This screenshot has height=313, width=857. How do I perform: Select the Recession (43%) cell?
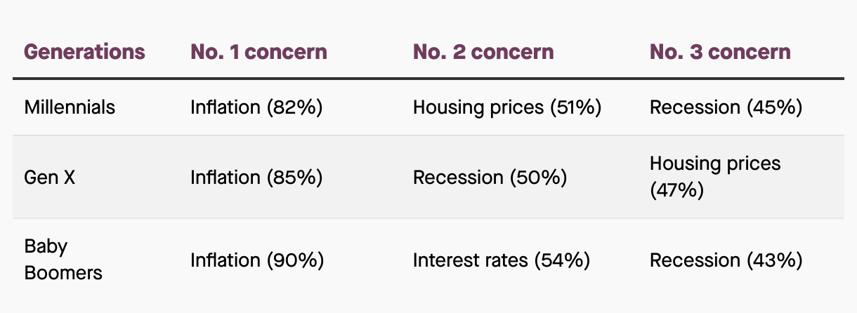pos(726,260)
